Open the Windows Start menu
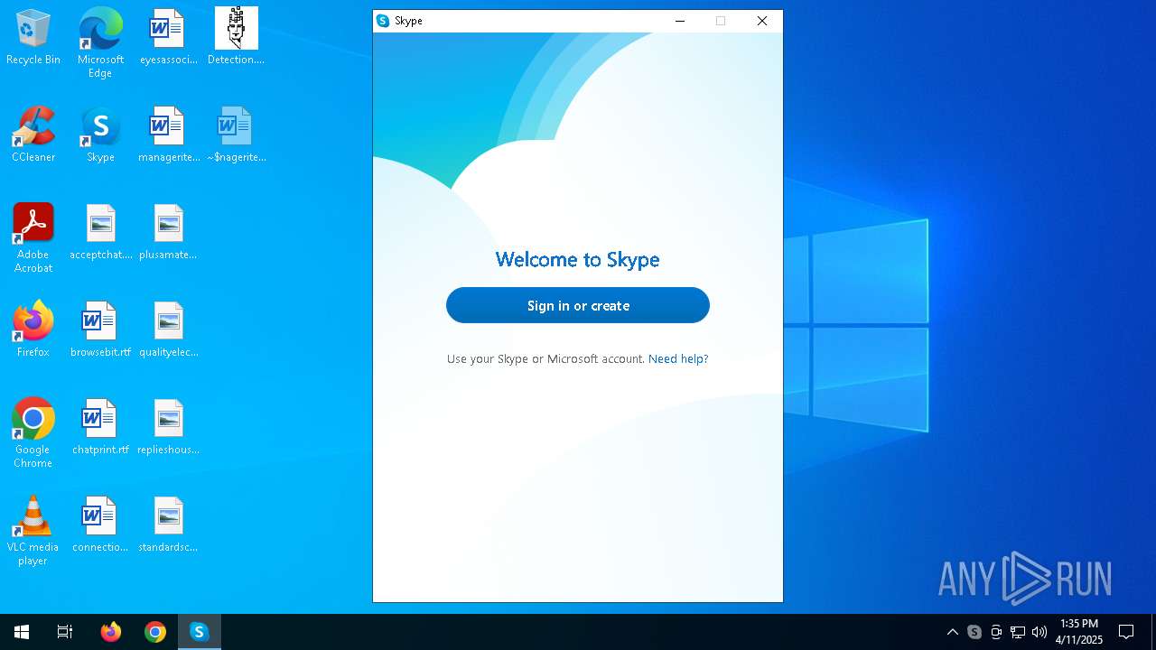Screen dimensions: 1156x650 [x=22, y=632]
